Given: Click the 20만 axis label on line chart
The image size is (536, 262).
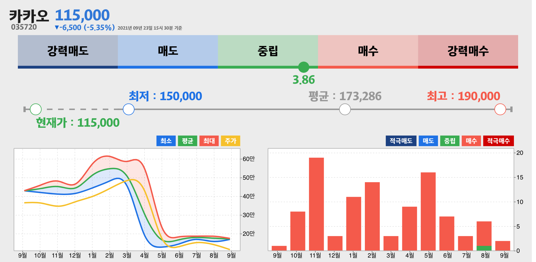Looking at the screenshot, I should point(249,234).
